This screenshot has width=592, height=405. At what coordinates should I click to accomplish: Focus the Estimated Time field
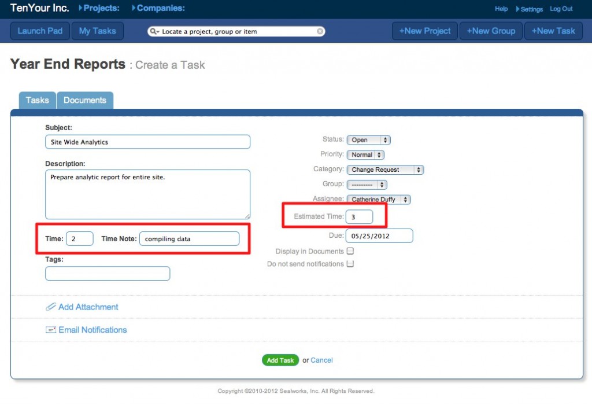[360, 217]
